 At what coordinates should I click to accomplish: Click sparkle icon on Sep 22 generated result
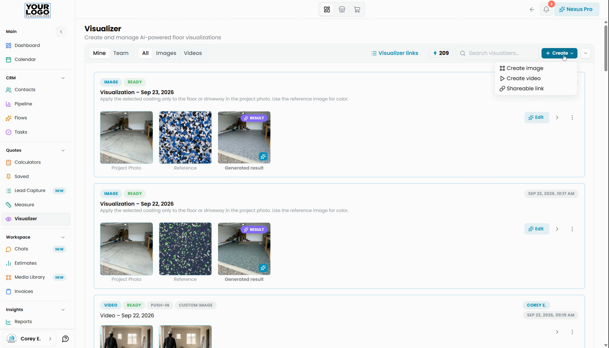(263, 268)
